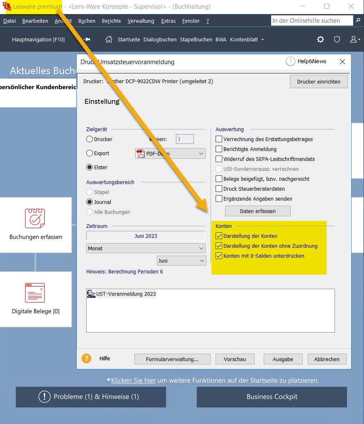The image size is (364, 424).
Task: Open Buchungen erfassen icon
Action: pyautogui.click(x=35, y=218)
